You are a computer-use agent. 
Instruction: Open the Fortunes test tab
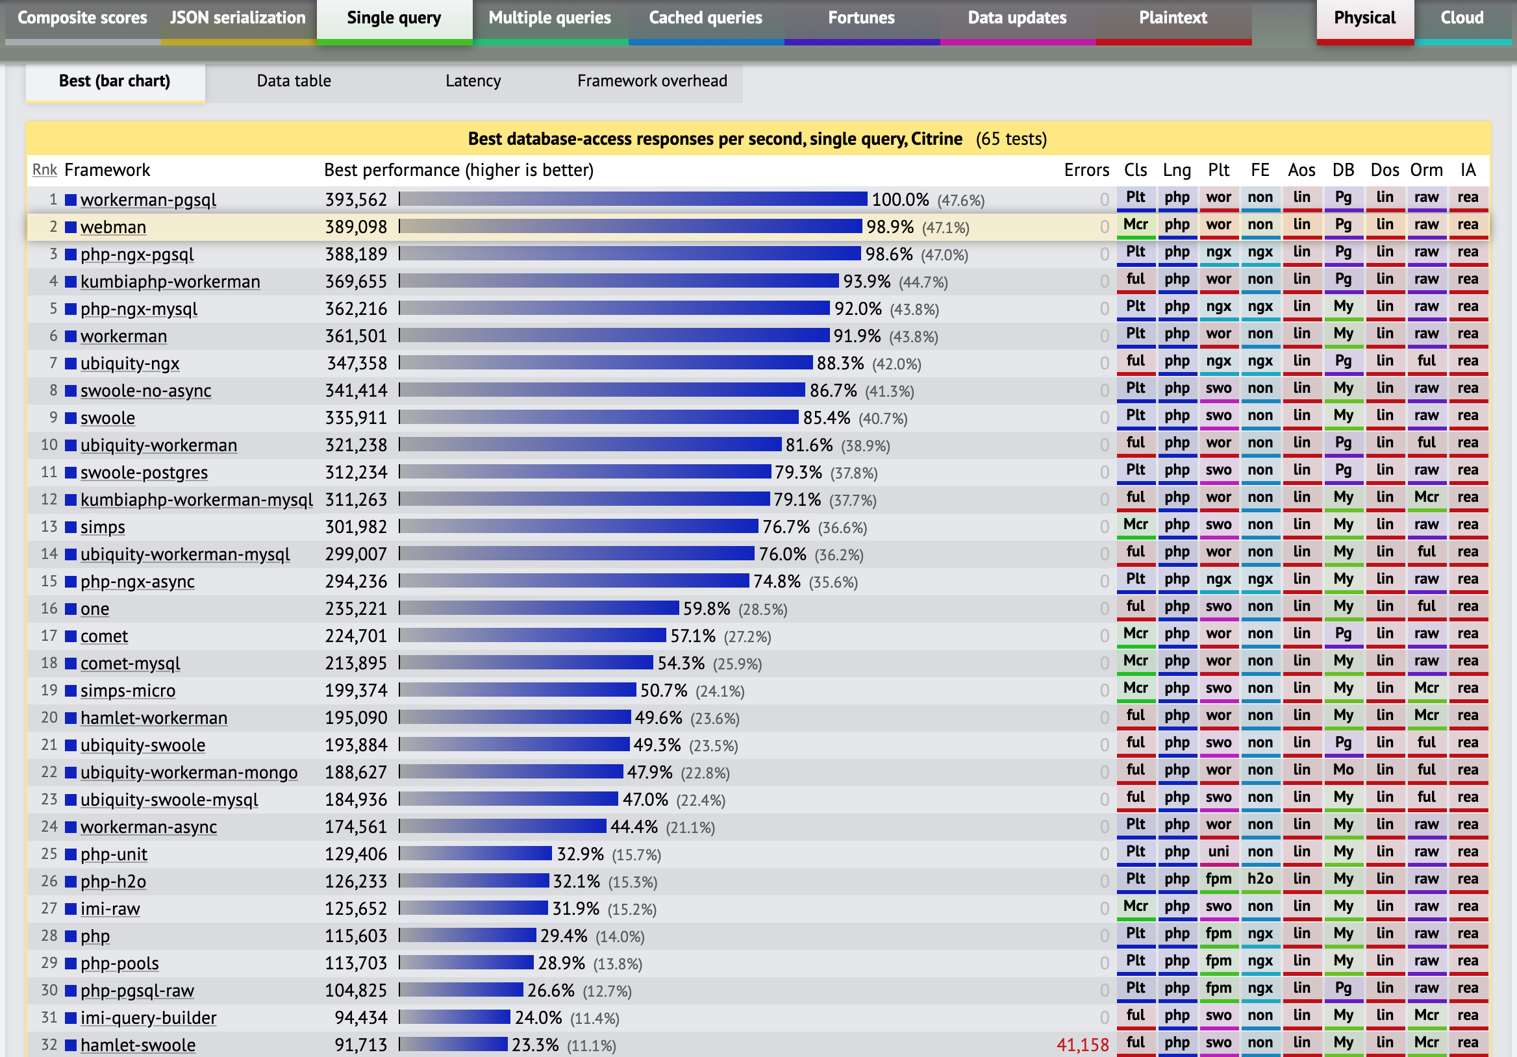[x=861, y=18]
